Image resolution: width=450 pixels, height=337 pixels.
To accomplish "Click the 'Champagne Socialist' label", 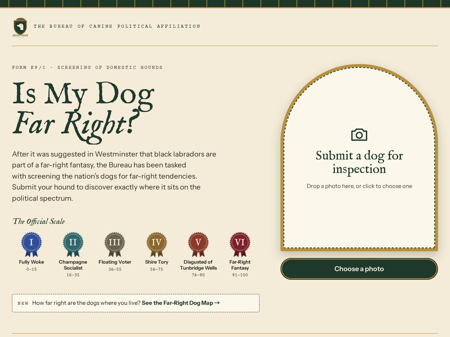I will pos(73,265).
